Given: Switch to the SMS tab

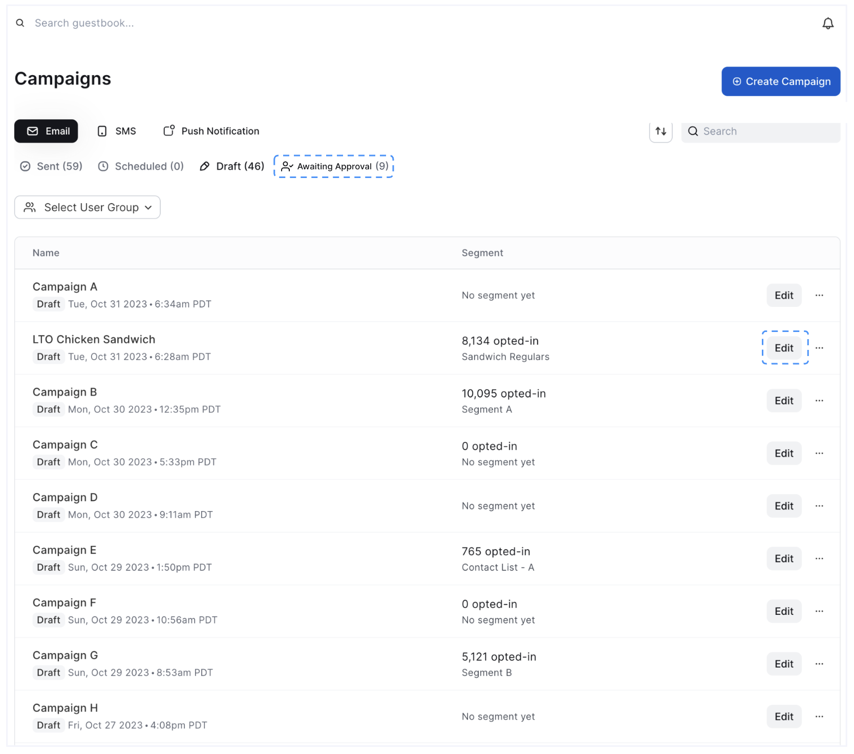Looking at the screenshot, I should click(x=116, y=131).
